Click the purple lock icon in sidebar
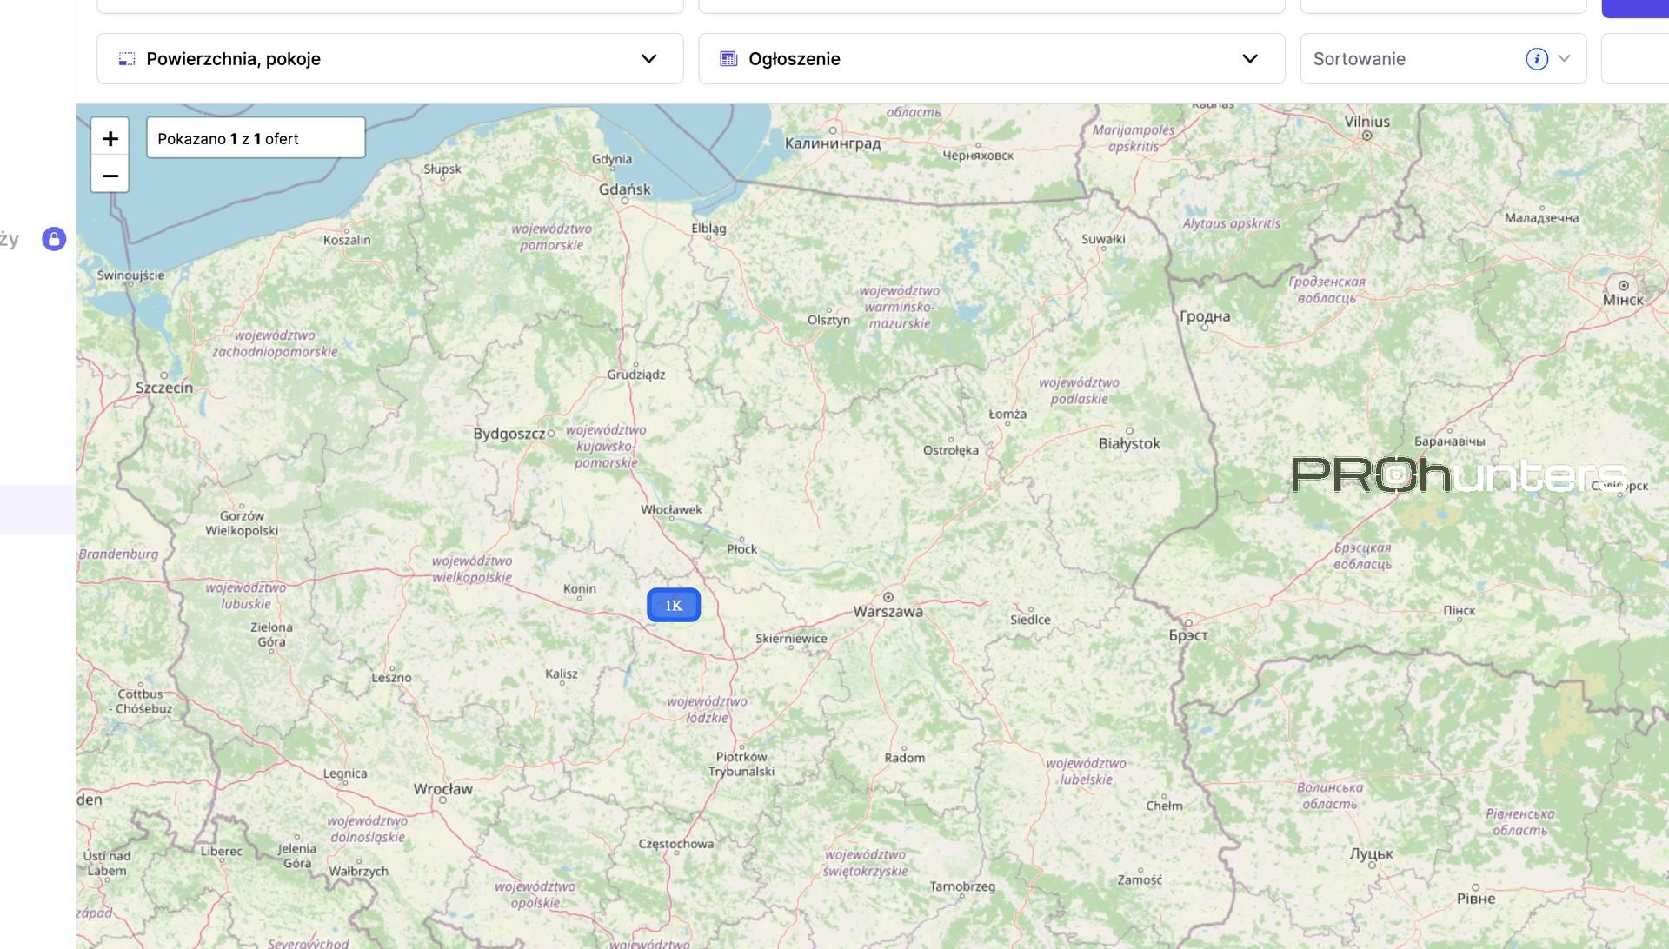The width and height of the screenshot is (1669, 949). (54, 239)
